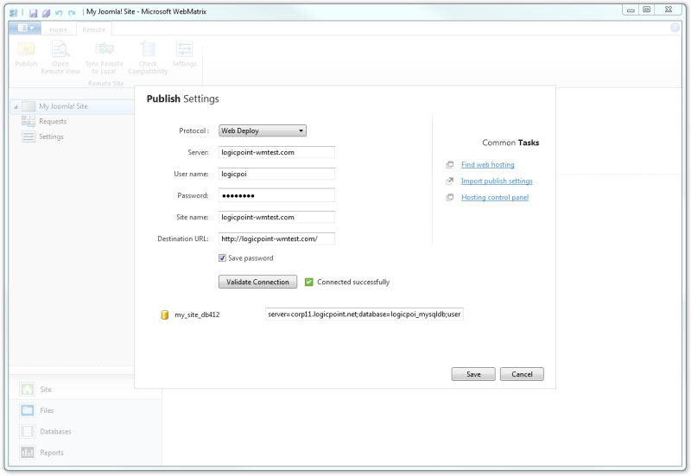Follow the Import publish settings link
Image resolution: width=691 pixels, height=476 pixels.
coord(497,181)
